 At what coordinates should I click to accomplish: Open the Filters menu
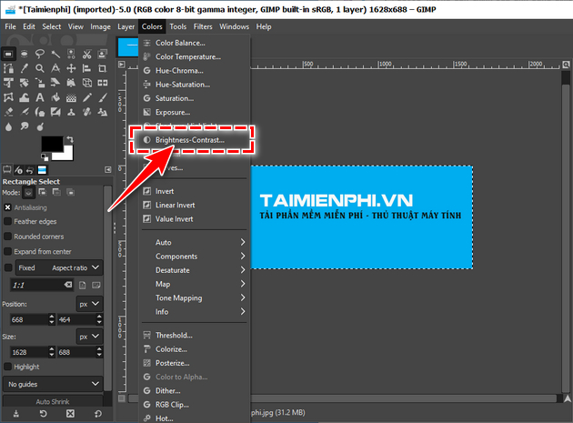point(203,26)
